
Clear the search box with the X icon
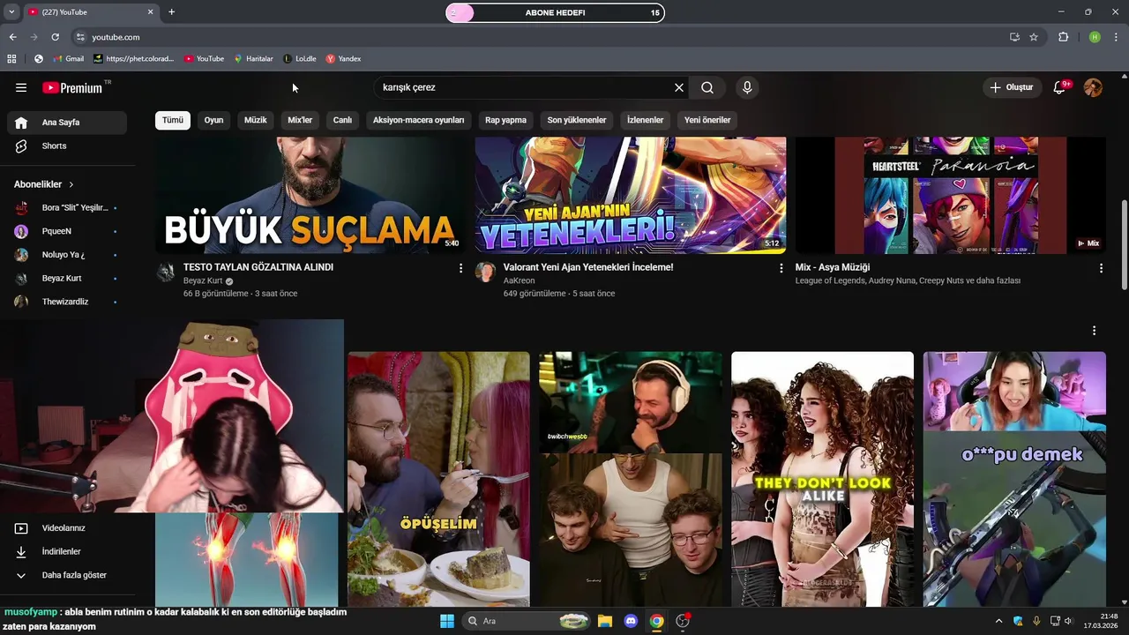pyautogui.click(x=679, y=87)
